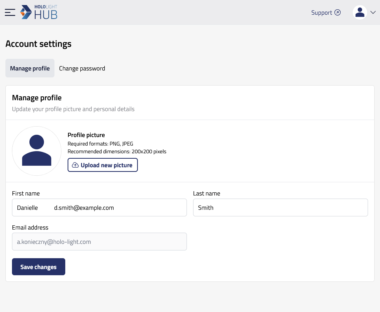The width and height of the screenshot is (380, 312).
Task: Click the 'Email address' field label
Action: tap(30, 228)
